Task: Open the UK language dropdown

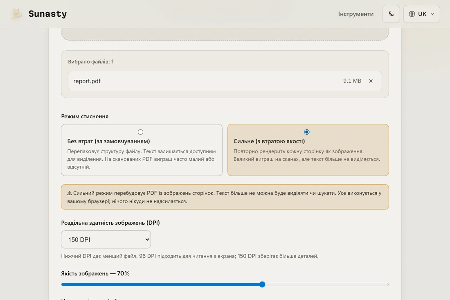Action: point(421,14)
